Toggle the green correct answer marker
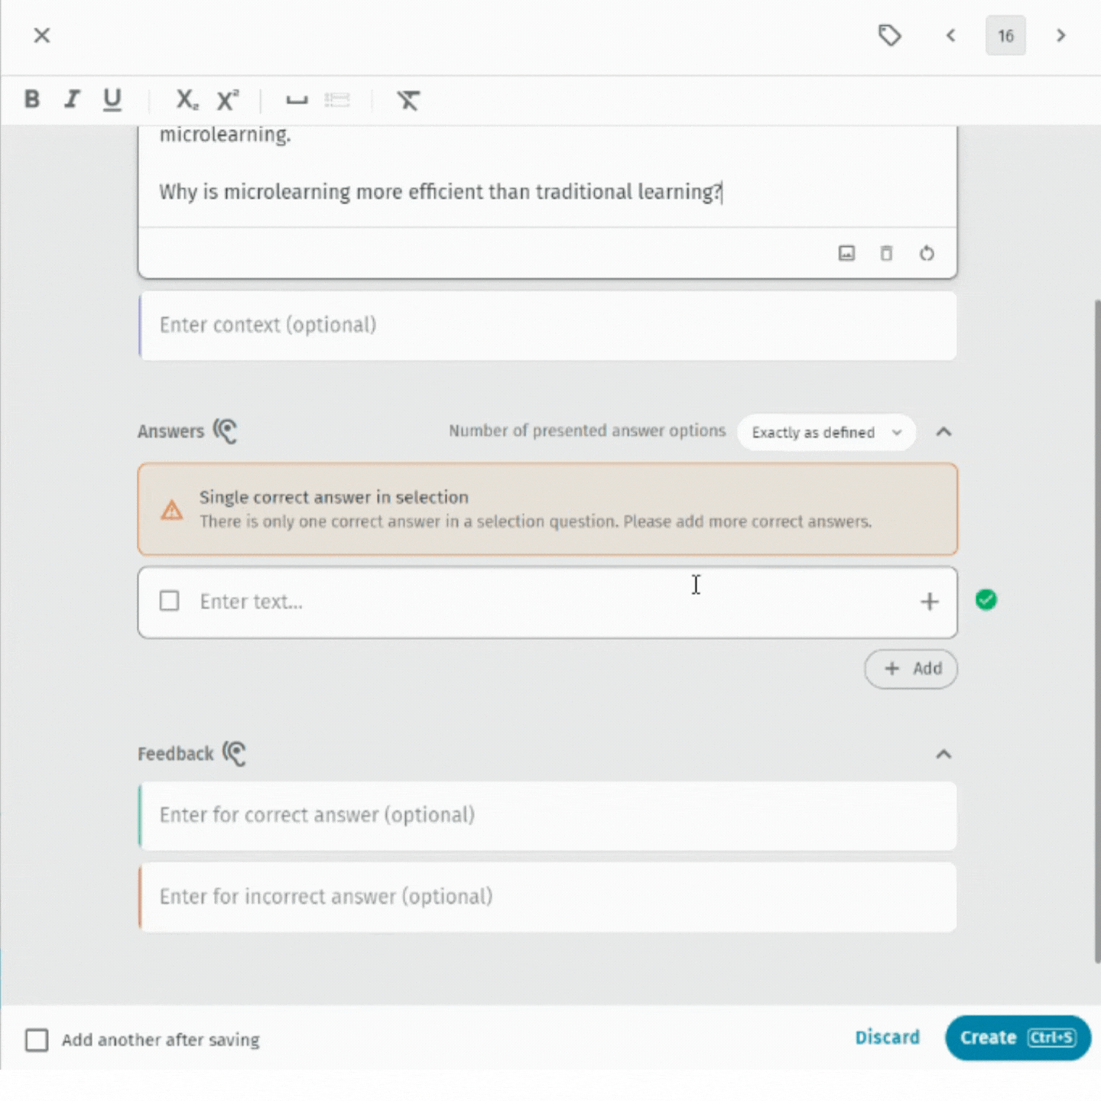 click(x=986, y=600)
